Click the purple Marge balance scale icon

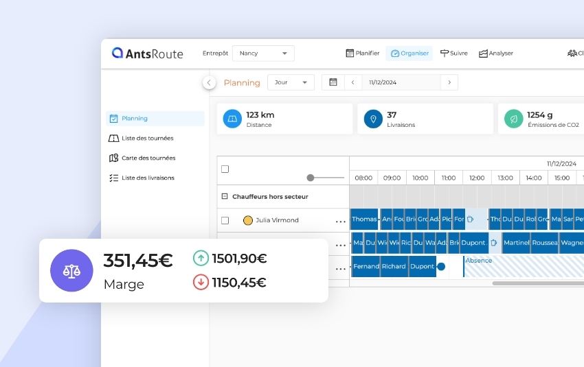[71, 270]
